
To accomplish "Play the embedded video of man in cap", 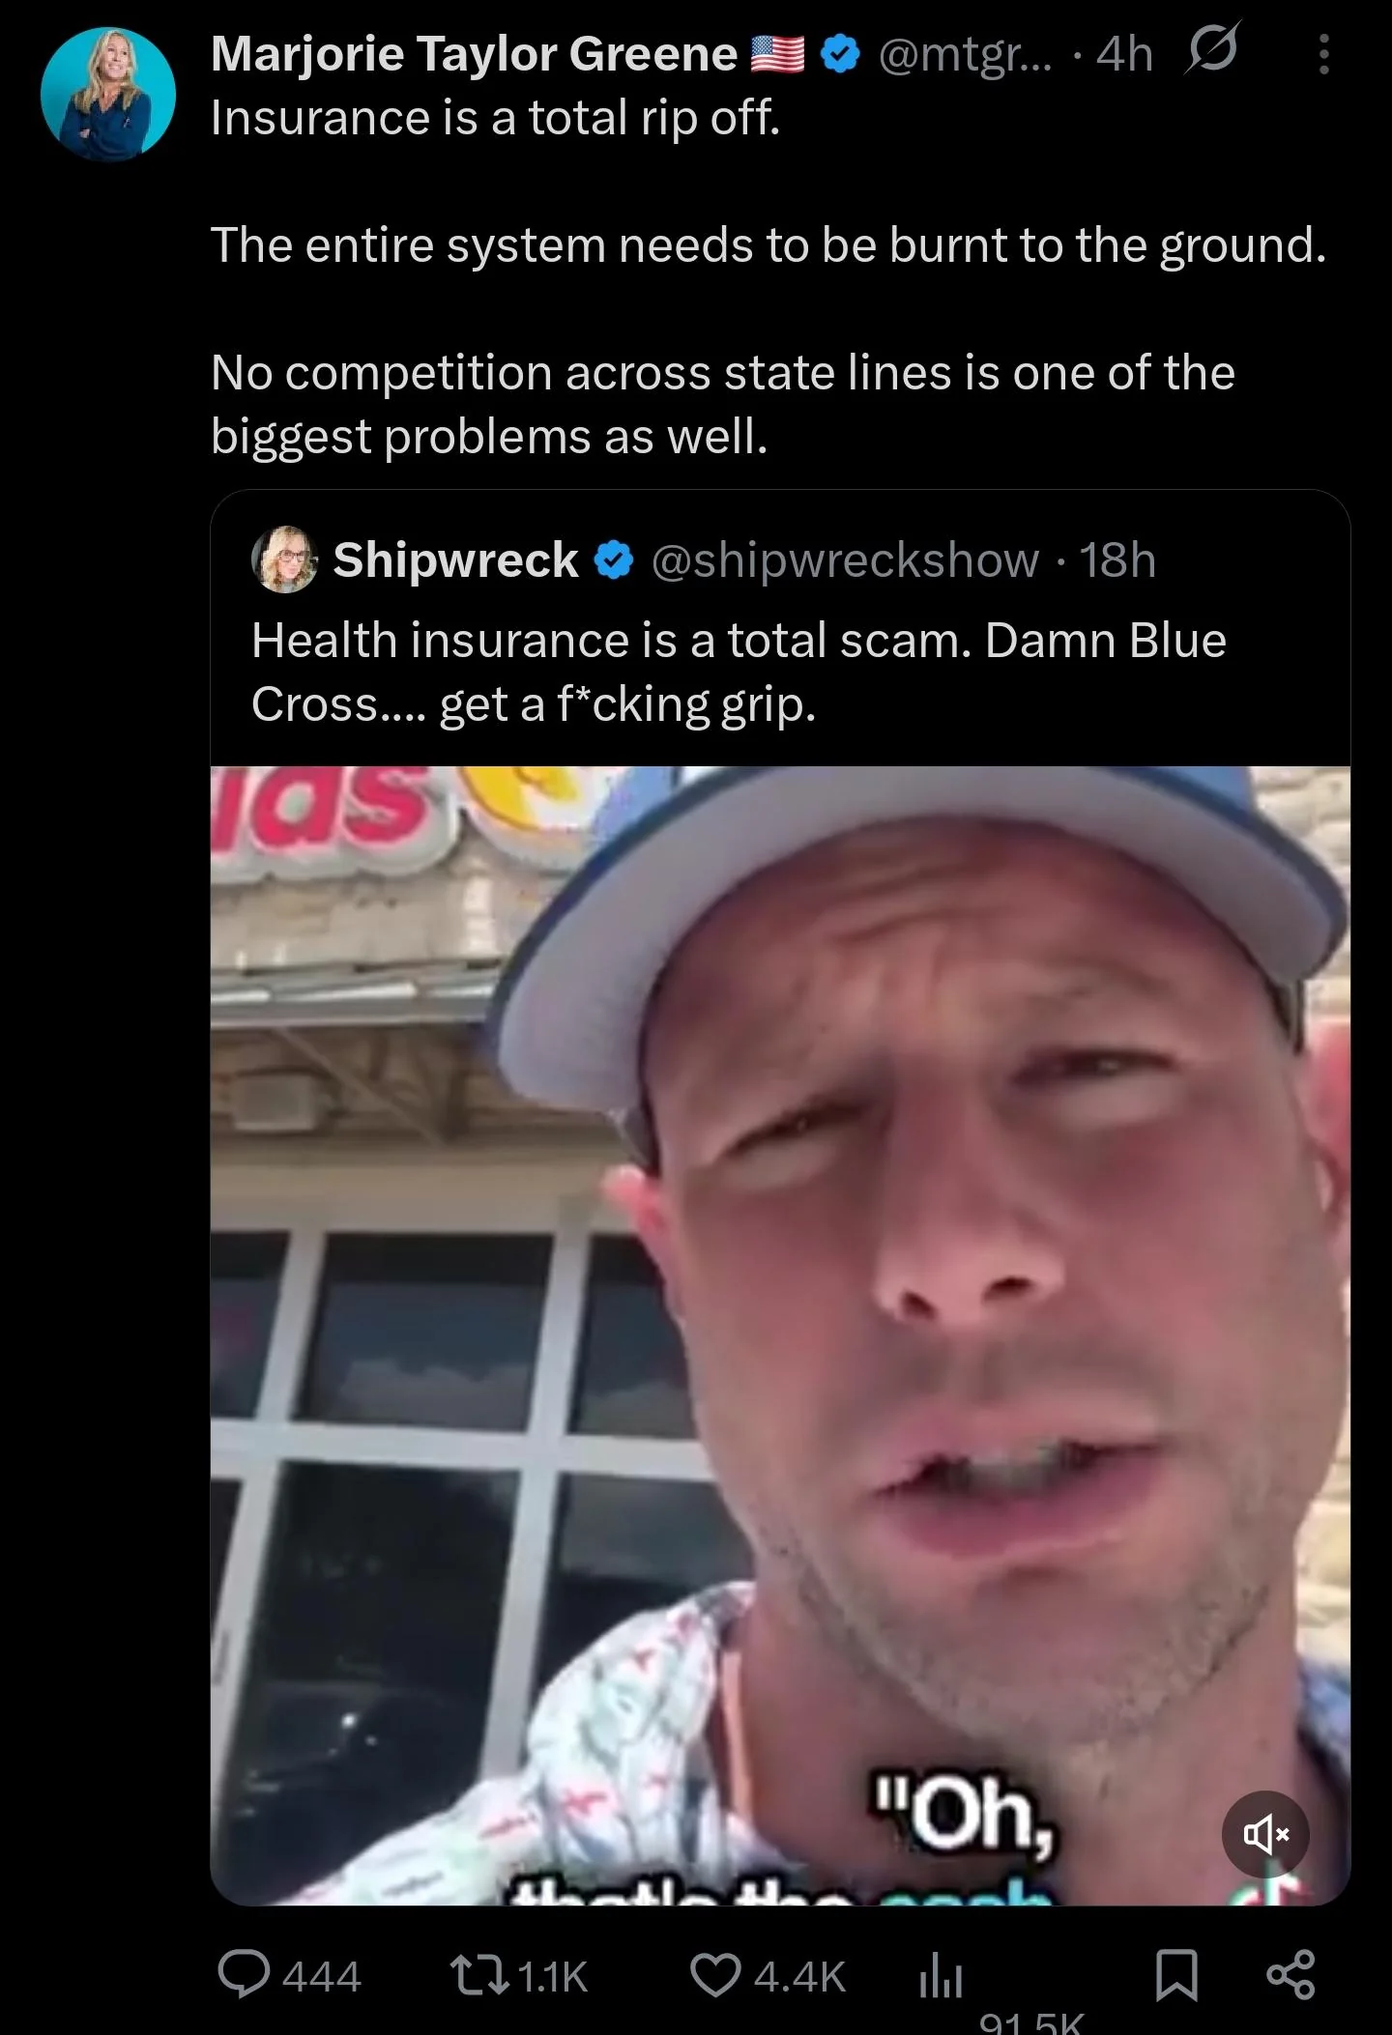I will [780, 1335].
